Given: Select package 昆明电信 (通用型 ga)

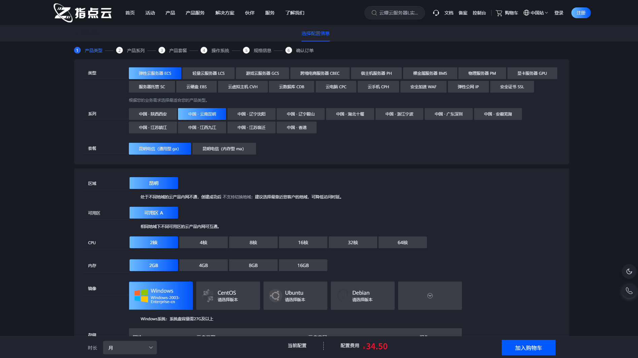Looking at the screenshot, I should [x=160, y=149].
